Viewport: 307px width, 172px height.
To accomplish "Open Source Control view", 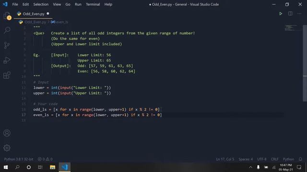I will (7, 45).
